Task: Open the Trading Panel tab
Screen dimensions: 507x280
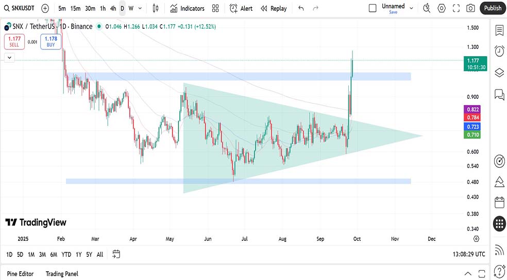Action: pyautogui.click(x=62, y=274)
